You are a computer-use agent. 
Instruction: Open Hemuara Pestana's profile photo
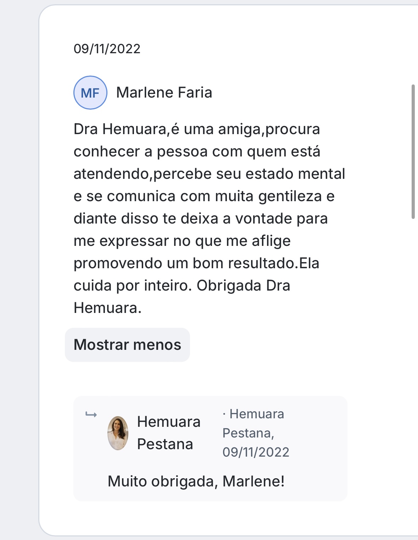coord(118,433)
